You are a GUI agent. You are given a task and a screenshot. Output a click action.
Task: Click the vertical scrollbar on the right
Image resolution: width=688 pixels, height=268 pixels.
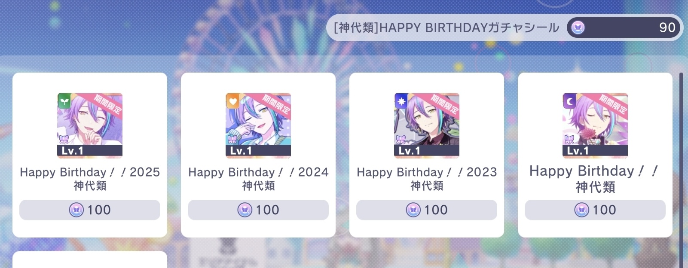pyautogui.click(x=681, y=170)
